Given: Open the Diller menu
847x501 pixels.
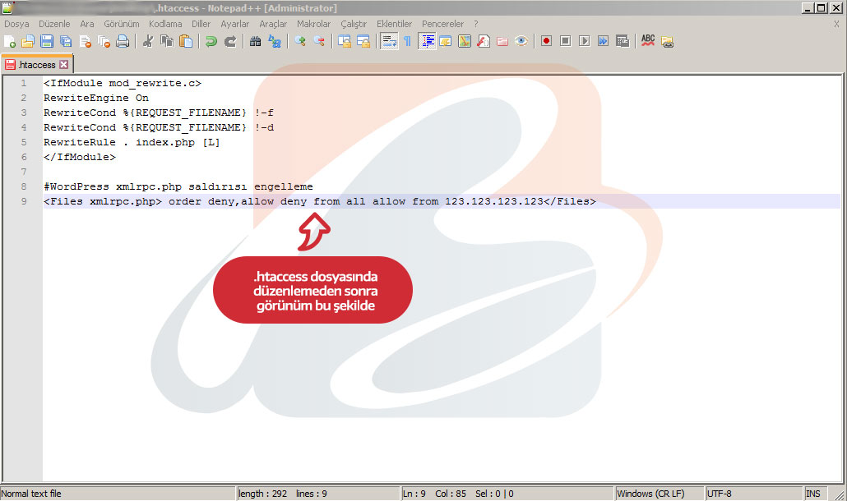Looking at the screenshot, I should (201, 24).
